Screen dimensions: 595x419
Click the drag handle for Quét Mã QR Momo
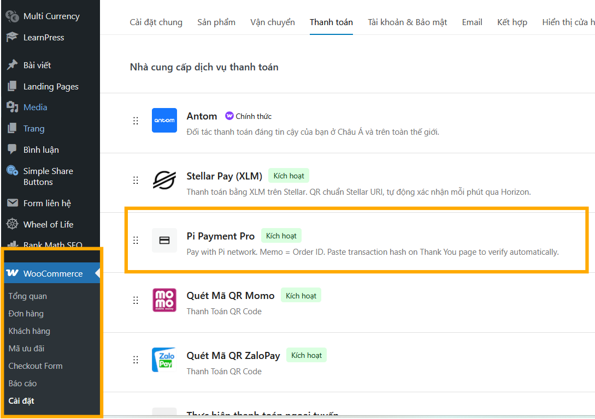[136, 301]
